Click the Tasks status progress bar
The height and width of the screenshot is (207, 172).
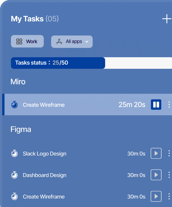(x=91, y=63)
